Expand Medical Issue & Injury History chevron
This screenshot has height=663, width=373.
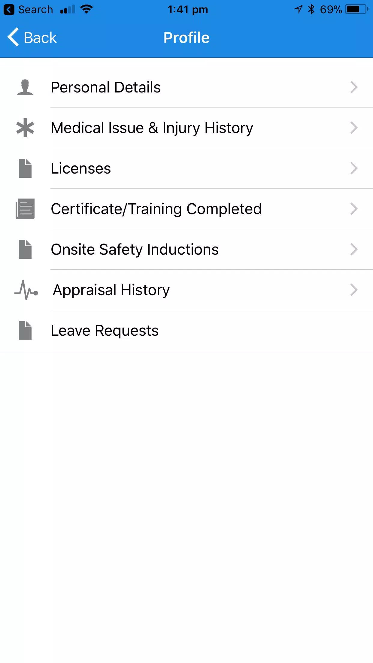click(x=354, y=128)
